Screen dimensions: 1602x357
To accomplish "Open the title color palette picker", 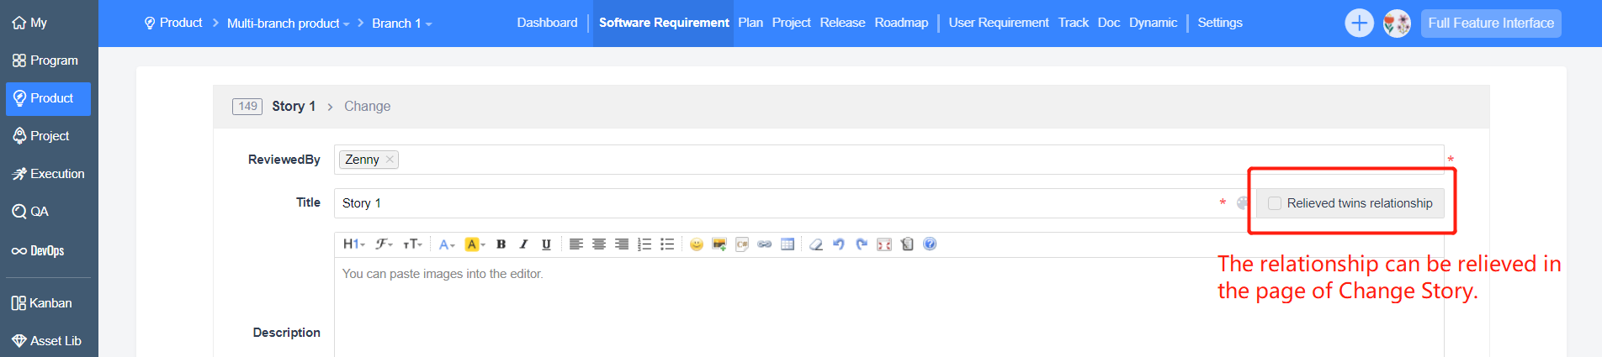I will [1242, 203].
